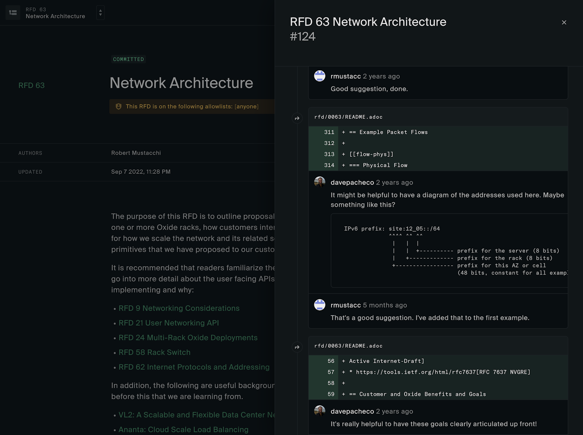Screen dimensions: 583x435
Task: Click the RFD 63 label in left margin
Action: point(31,85)
